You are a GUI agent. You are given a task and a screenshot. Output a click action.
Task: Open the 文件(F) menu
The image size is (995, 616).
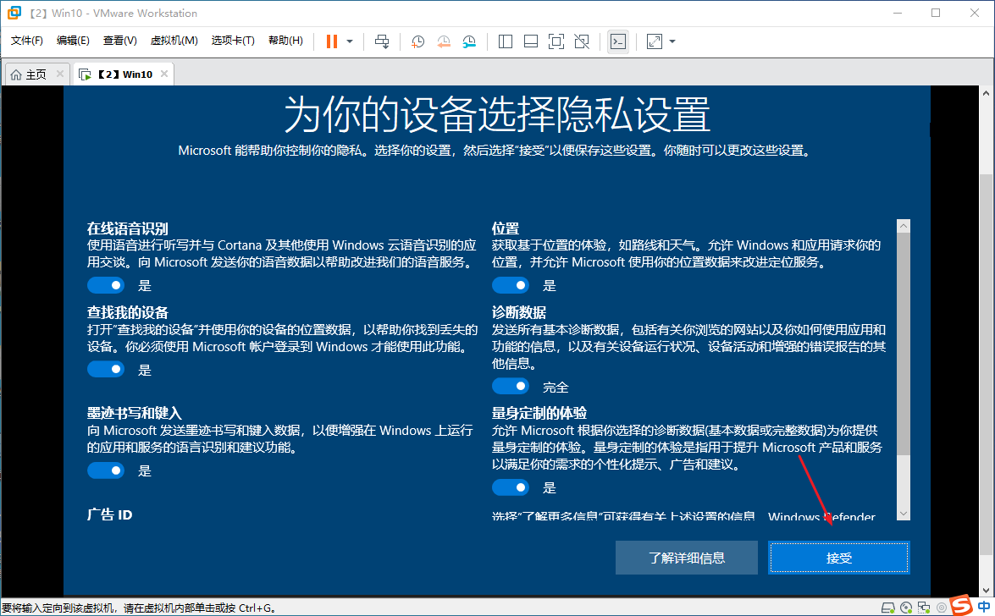[x=26, y=41]
